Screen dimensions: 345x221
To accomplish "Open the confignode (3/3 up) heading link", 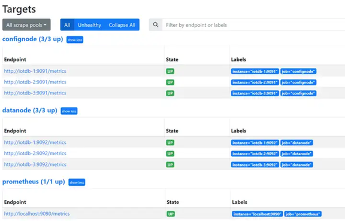I will [32, 39].
